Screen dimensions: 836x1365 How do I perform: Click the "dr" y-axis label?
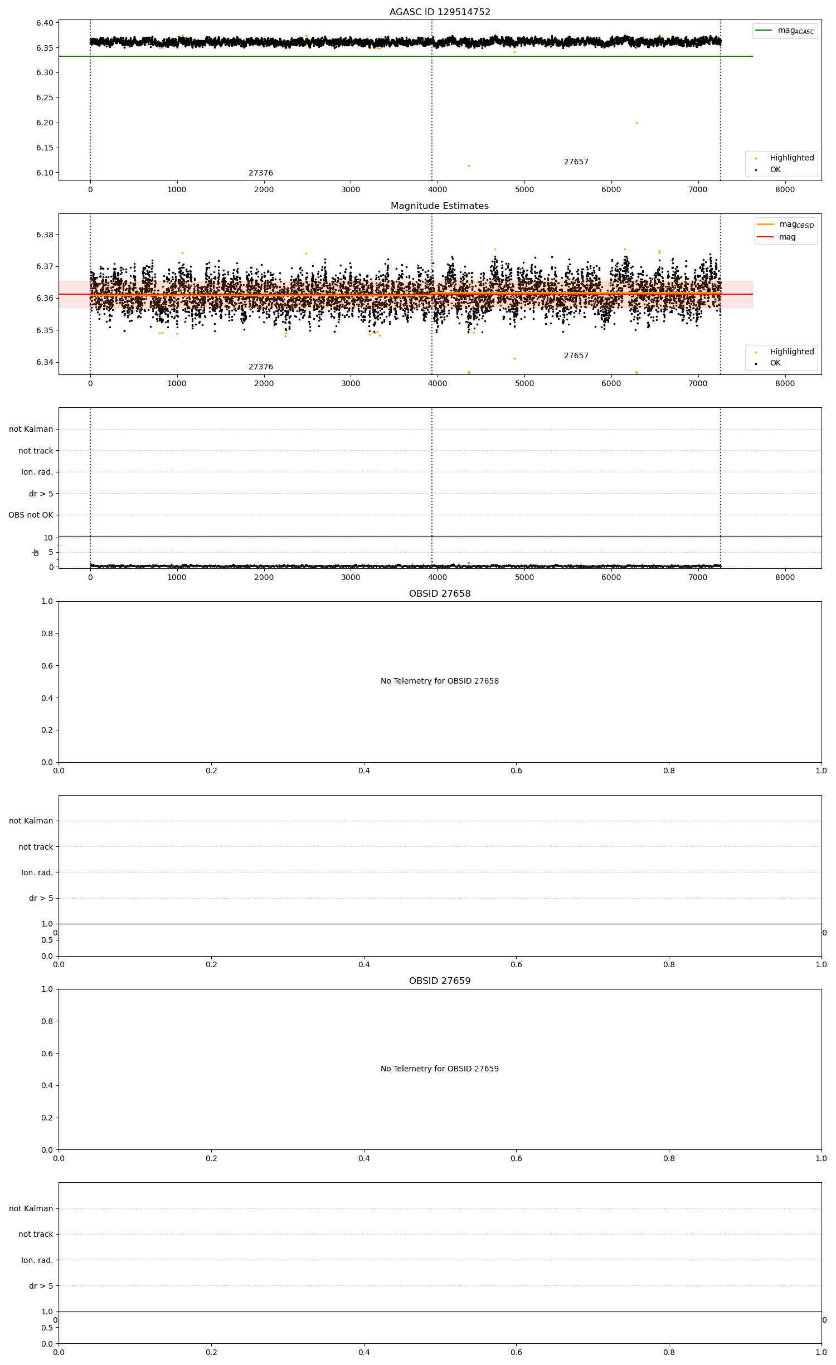tap(36, 553)
